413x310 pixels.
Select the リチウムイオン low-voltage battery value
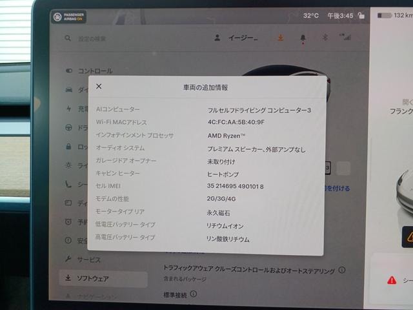pyautogui.click(x=225, y=226)
